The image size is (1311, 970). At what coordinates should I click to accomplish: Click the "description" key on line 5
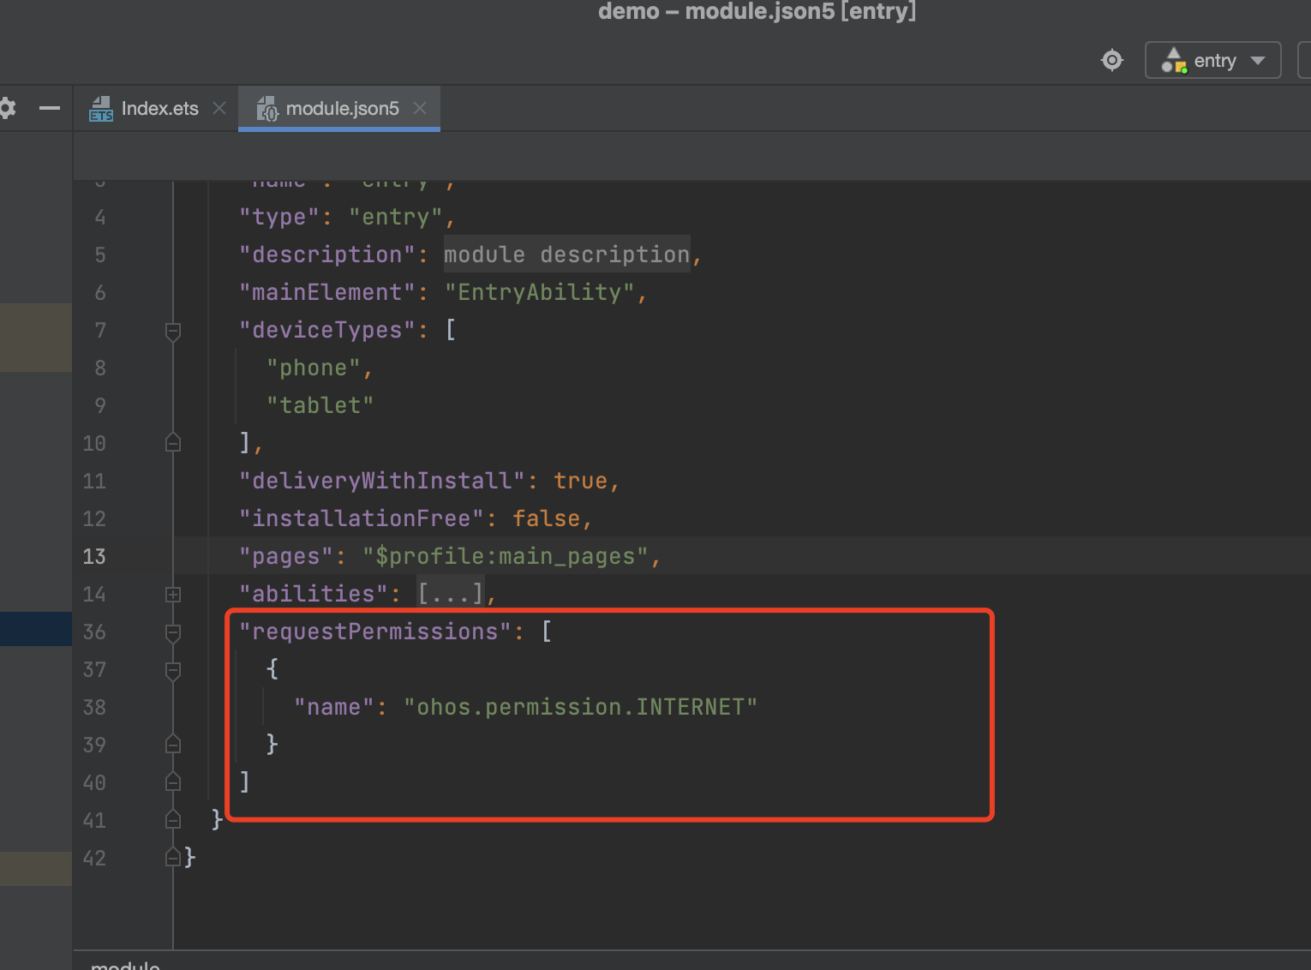pyautogui.click(x=327, y=254)
